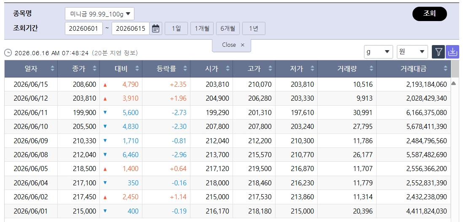Sort by 고가 column arrows

click(x=270, y=69)
